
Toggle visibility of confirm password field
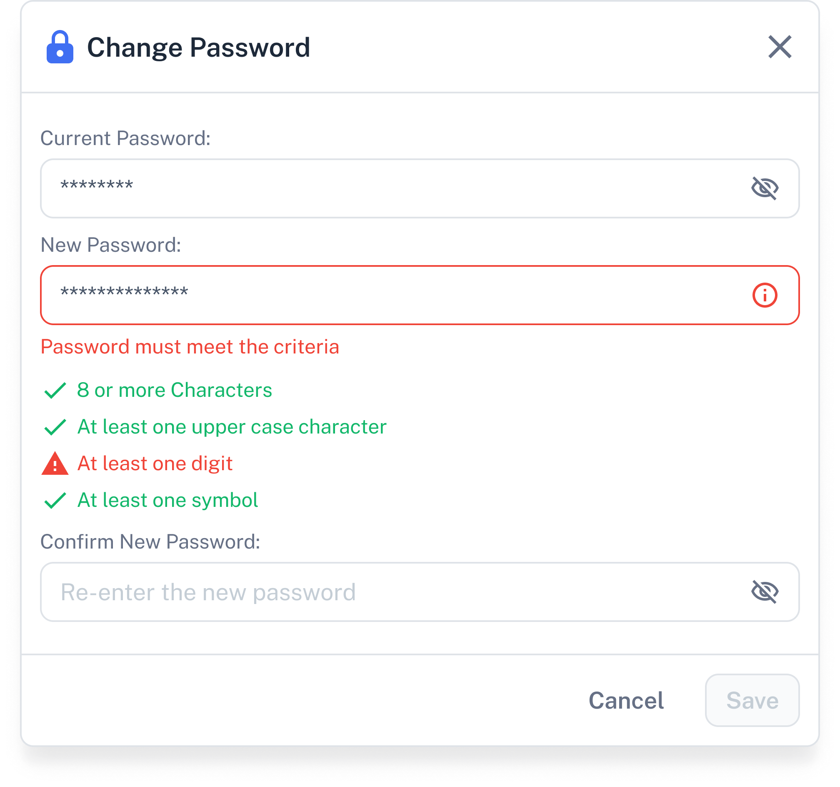tap(764, 592)
